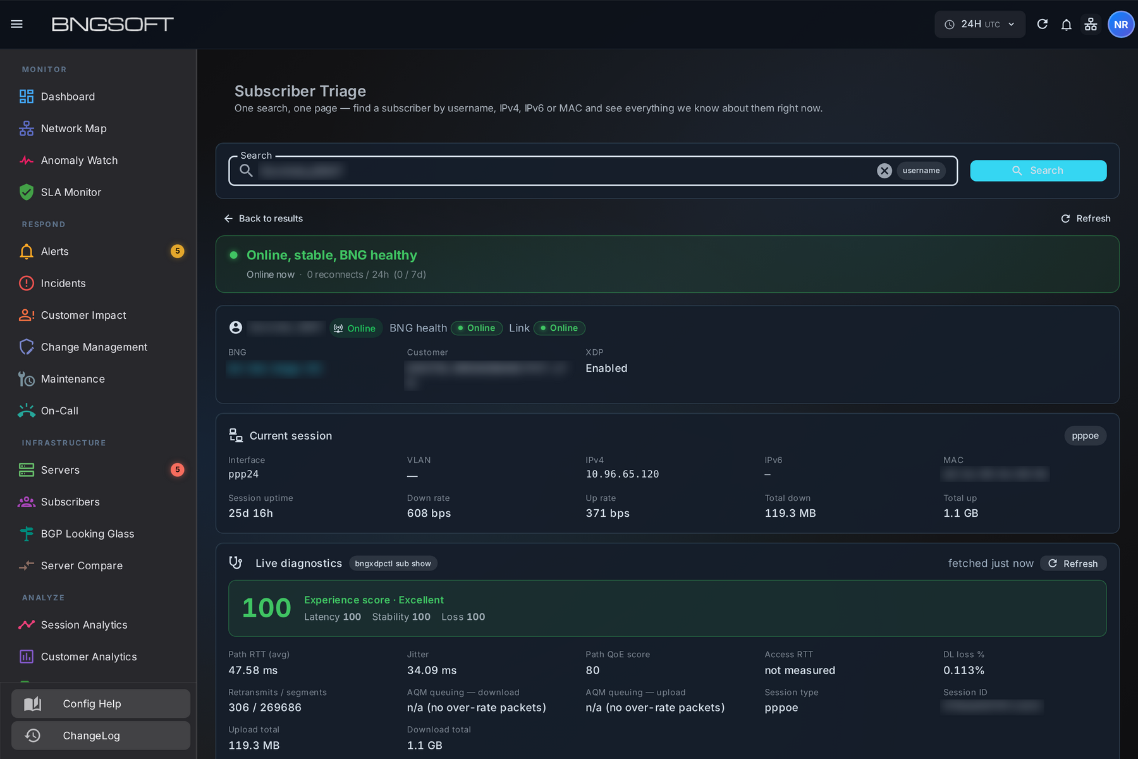Click the Current session network icon

(236, 436)
